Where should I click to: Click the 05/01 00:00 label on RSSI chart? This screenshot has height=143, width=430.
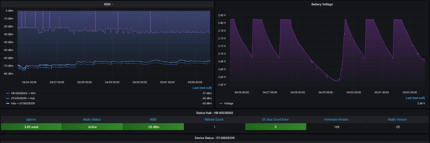[167, 82]
